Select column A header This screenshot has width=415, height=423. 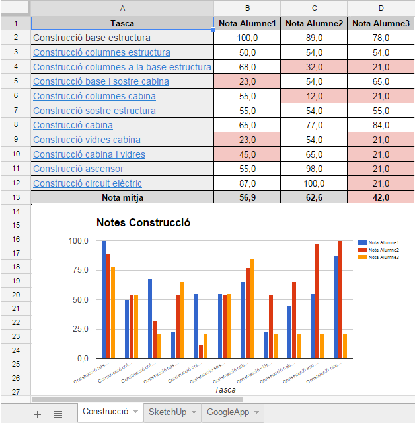point(122,8)
